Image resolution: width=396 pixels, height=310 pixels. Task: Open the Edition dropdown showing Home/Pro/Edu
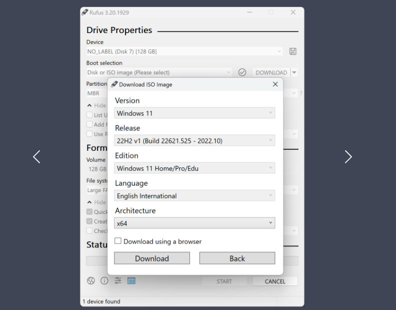[194, 168]
